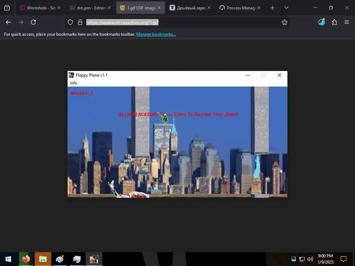
Task: Click the taskbar clock showing 9:00 PM
Action: tap(325, 259)
